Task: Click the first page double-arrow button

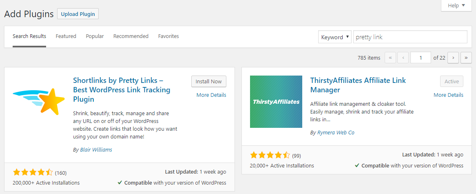Action: coord(390,58)
